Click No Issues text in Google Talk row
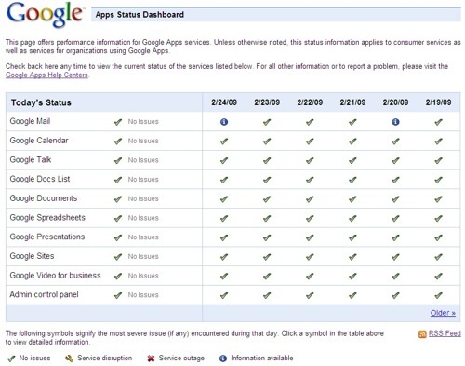This screenshot has height=366, width=465. coord(143,160)
